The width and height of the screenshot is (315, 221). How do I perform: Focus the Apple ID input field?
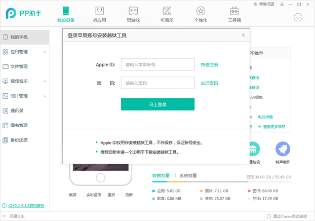[158, 64]
